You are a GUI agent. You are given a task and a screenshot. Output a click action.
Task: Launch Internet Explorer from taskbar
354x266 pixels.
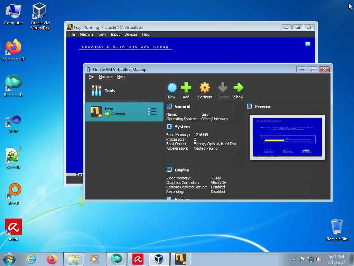[31, 259]
